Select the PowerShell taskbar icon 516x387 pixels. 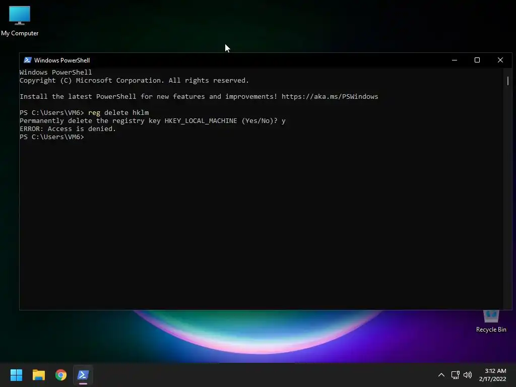click(x=83, y=375)
